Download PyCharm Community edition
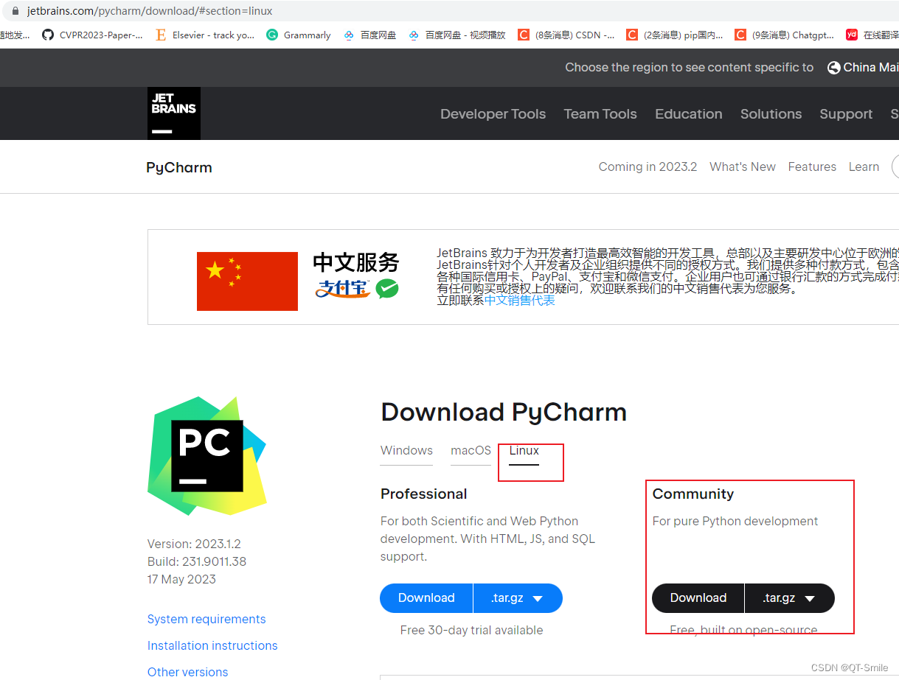 click(x=698, y=598)
